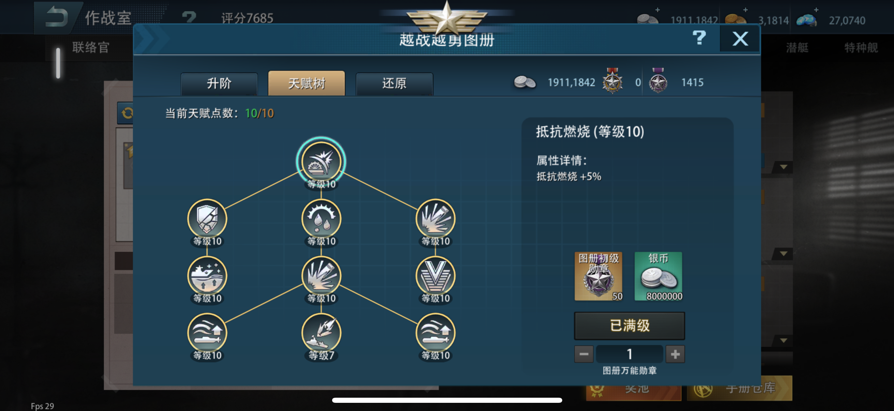Screen dimensions: 894x411
Task: Switch to the 还原 tab
Action: pos(394,83)
